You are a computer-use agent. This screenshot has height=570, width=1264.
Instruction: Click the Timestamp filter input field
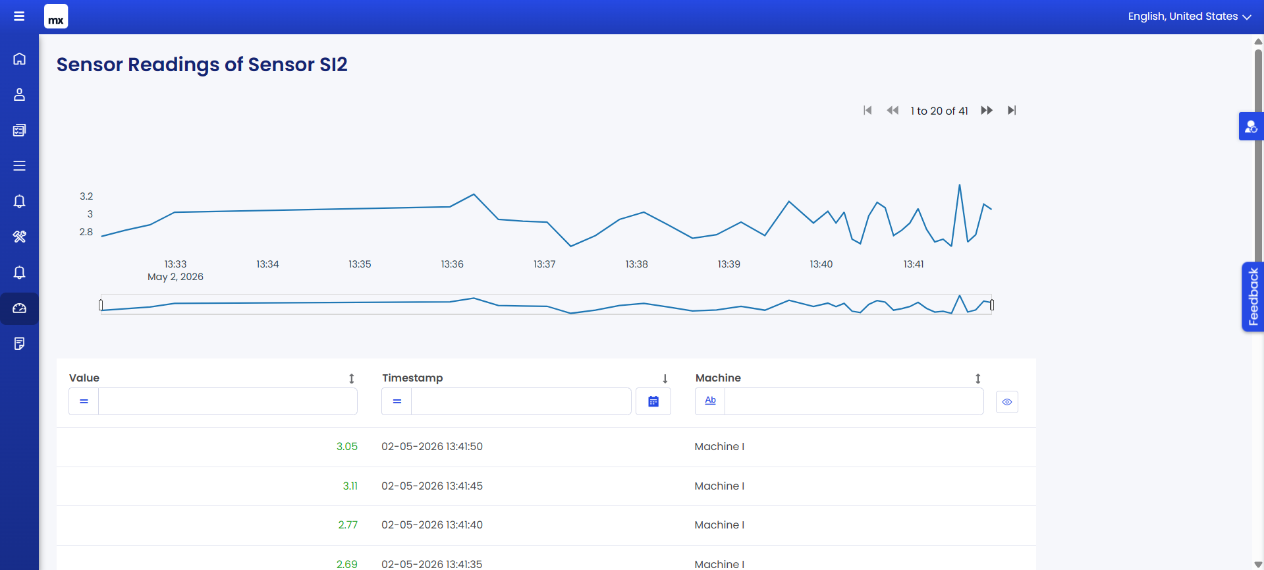point(521,401)
